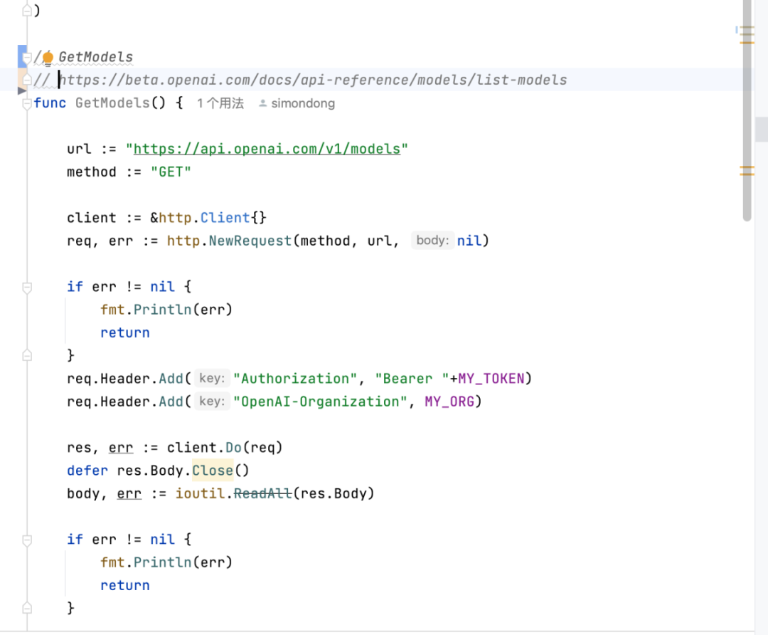Click client.Do method call
The image size is (768, 635).
tap(233, 448)
